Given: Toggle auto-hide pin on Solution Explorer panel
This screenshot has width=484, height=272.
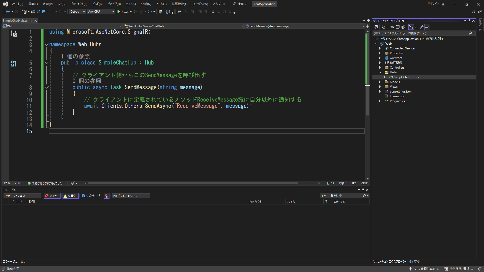Looking at the screenshot, I should coord(469,21).
